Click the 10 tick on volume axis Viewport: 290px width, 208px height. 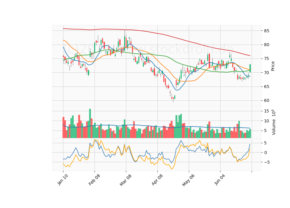point(266,121)
